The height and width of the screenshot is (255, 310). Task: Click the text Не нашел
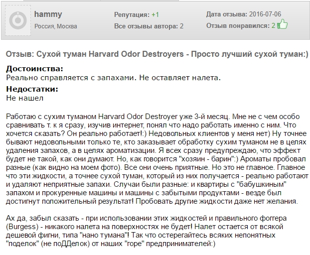click(x=25, y=98)
